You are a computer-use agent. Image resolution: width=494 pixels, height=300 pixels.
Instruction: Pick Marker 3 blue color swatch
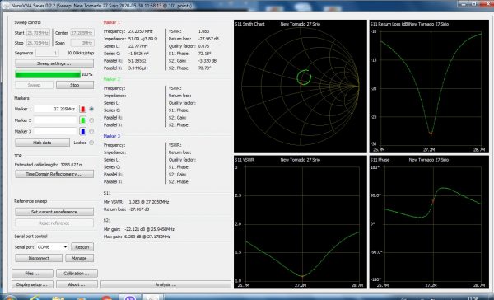[82, 131]
